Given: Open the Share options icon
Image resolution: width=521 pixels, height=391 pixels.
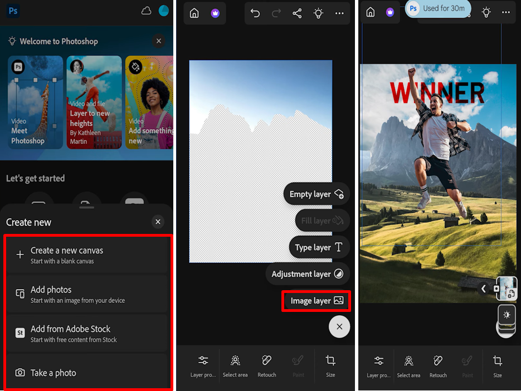Looking at the screenshot, I should [x=297, y=12].
